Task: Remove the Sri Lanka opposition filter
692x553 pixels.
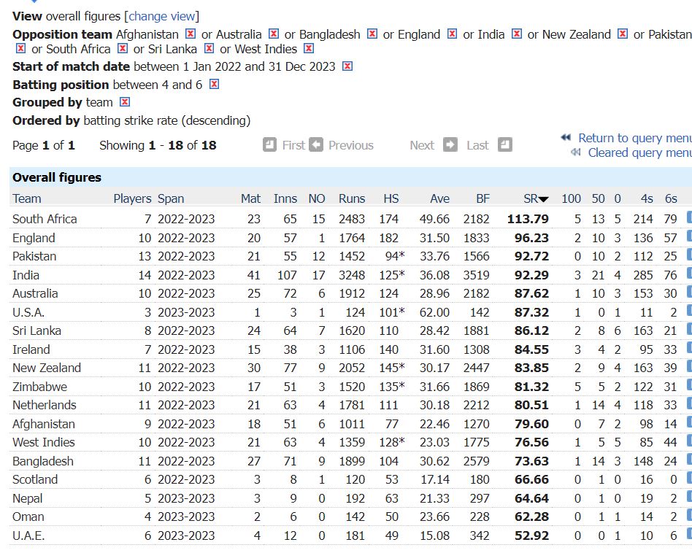Action: (x=209, y=48)
